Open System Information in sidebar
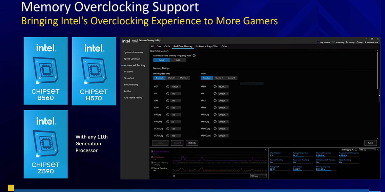 click(x=133, y=52)
